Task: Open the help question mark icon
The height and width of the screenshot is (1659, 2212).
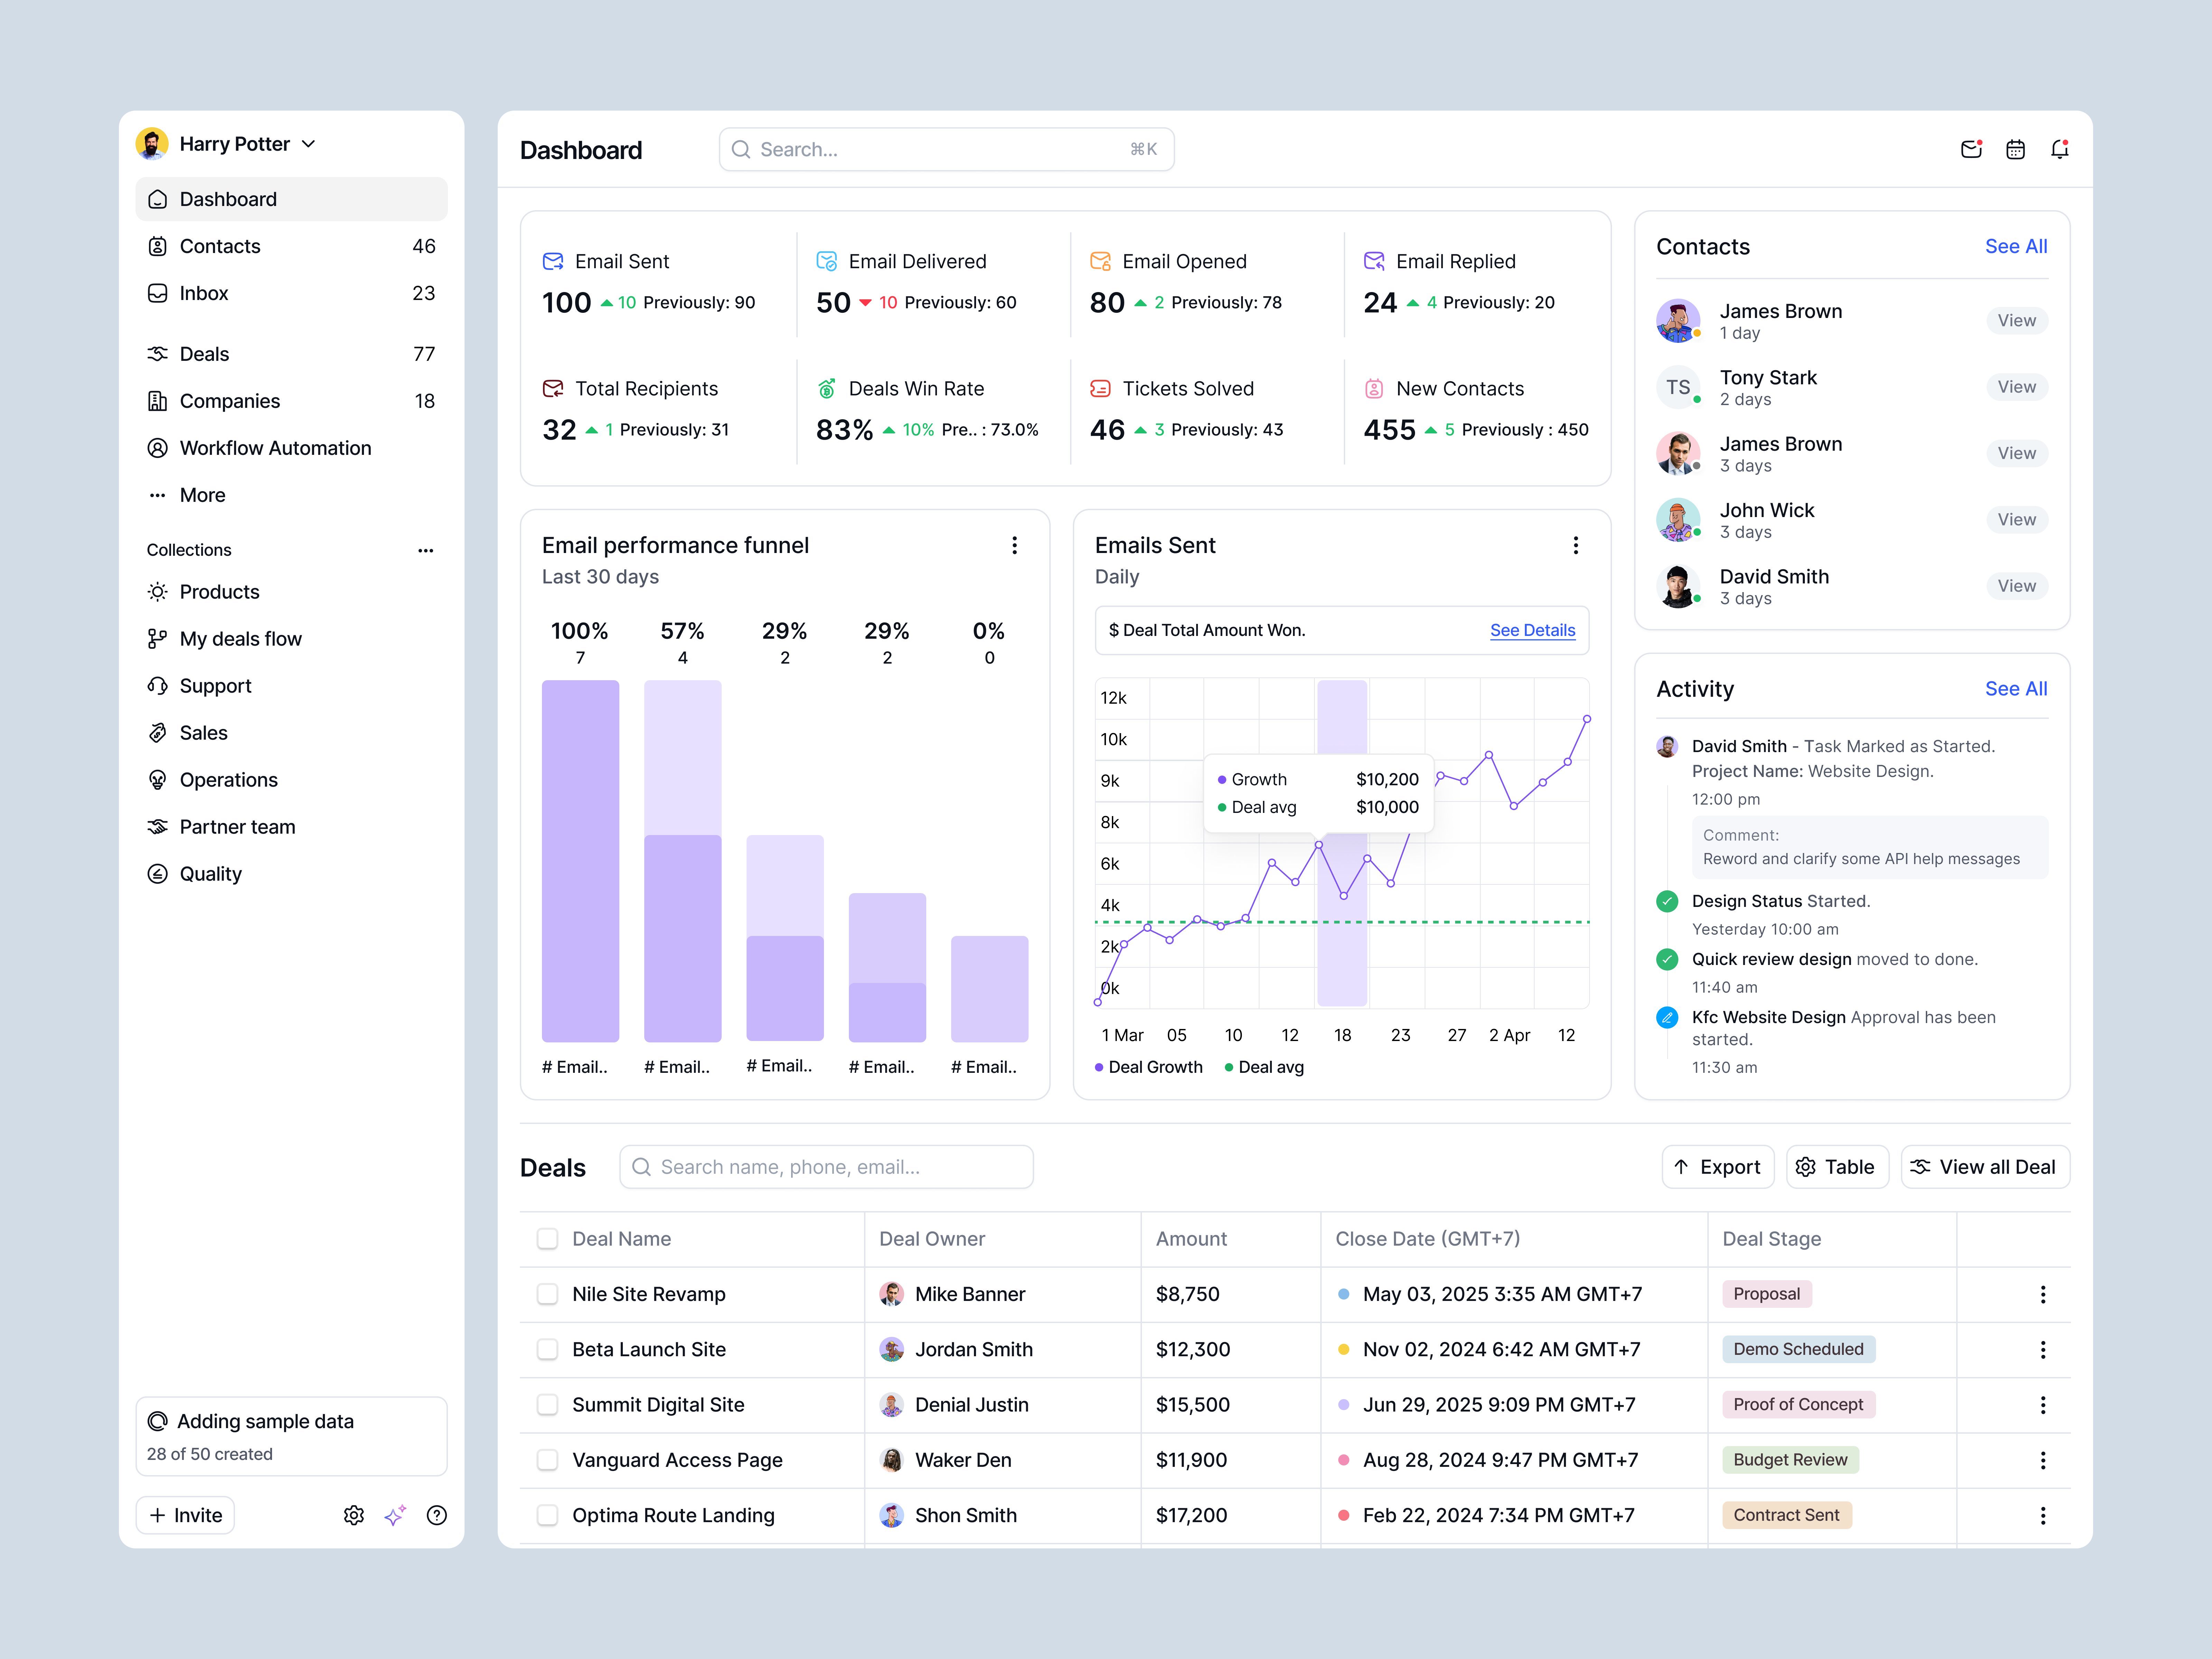Action: tap(437, 1515)
